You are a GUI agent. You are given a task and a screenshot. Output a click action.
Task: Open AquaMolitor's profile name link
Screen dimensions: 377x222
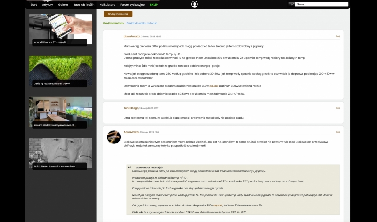(x=131, y=132)
